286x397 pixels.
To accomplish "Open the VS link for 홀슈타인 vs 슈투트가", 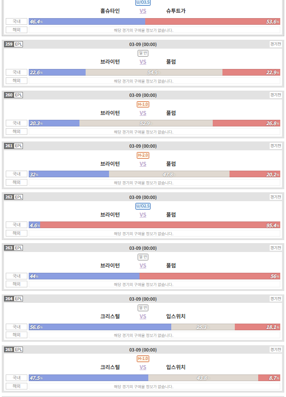I will (x=143, y=11).
